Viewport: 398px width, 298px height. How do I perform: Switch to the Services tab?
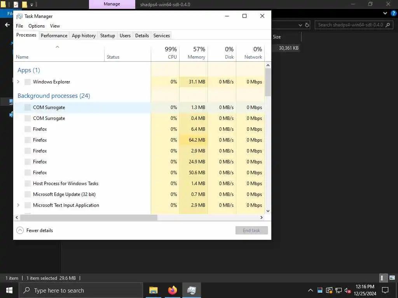coord(162,36)
